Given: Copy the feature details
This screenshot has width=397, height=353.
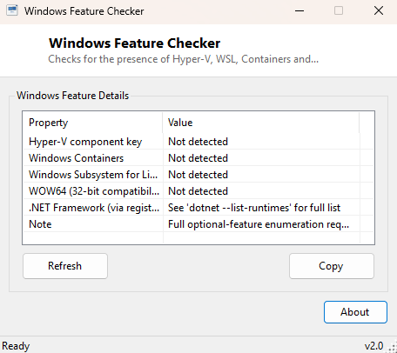Looking at the screenshot, I should pos(332,266).
